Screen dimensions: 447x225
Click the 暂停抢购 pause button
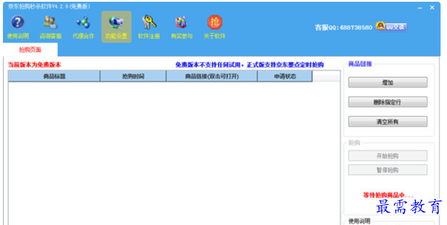[x=387, y=170]
